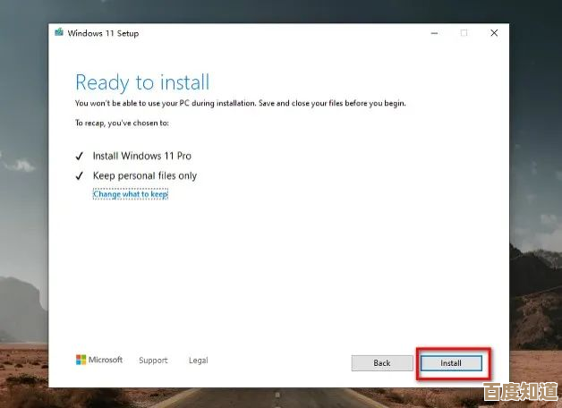Click the warning text about saving files

240,104
